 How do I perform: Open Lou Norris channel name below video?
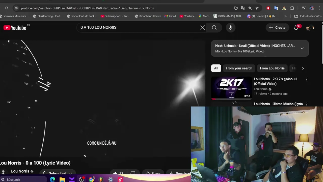(20, 171)
